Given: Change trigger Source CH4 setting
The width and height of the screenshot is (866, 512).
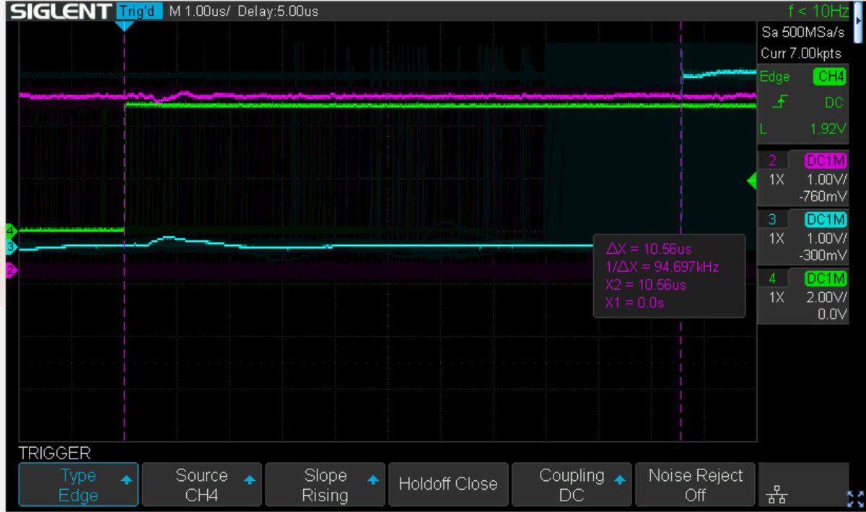Looking at the screenshot, I should [x=201, y=485].
